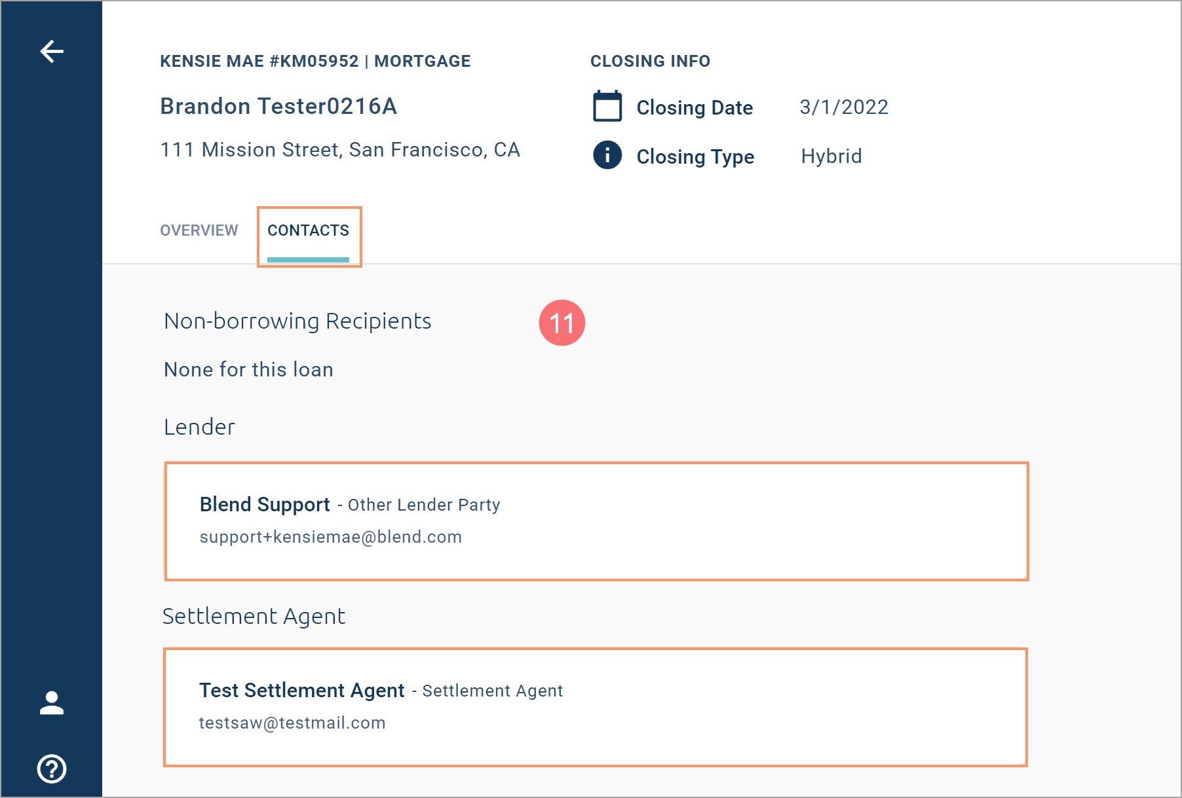Image resolution: width=1182 pixels, height=798 pixels.
Task: Open the Test Settlement Agent card
Action: click(x=595, y=707)
